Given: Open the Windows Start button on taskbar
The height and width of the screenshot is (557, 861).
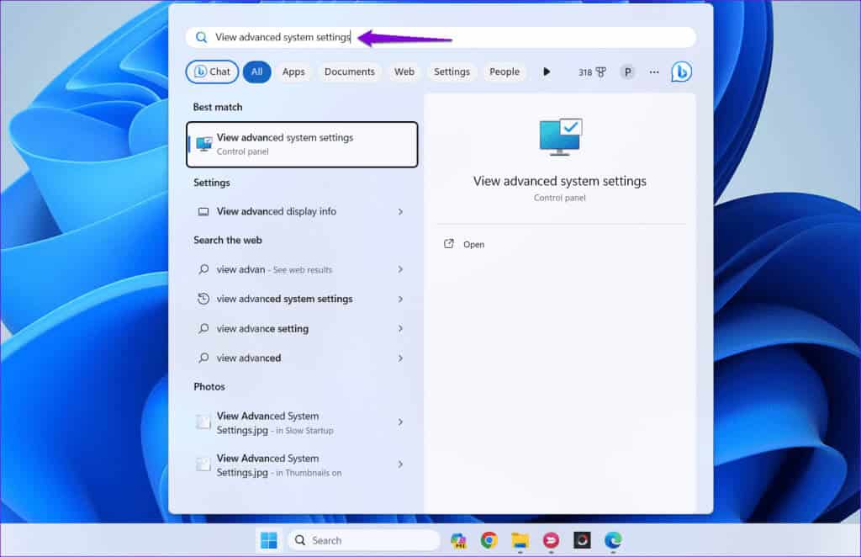Looking at the screenshot, I should [x=269, y=540].
